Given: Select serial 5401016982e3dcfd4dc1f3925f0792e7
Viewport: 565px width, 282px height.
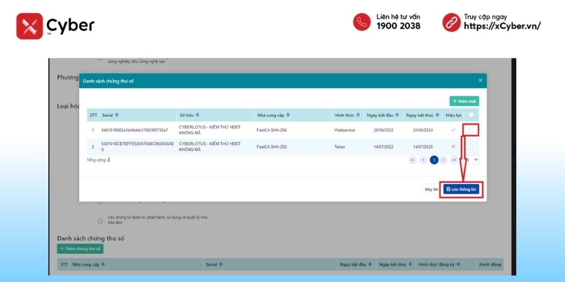Looking at the screenshot, I should 134,130.
